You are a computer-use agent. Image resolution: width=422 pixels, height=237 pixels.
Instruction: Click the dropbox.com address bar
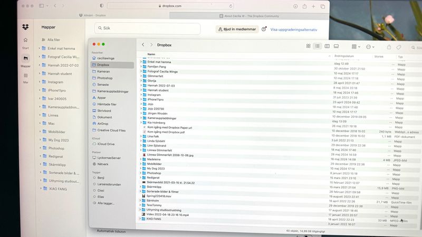point(170,6)
